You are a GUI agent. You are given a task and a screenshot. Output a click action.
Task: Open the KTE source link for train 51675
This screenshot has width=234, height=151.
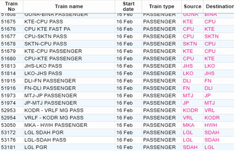188,22
